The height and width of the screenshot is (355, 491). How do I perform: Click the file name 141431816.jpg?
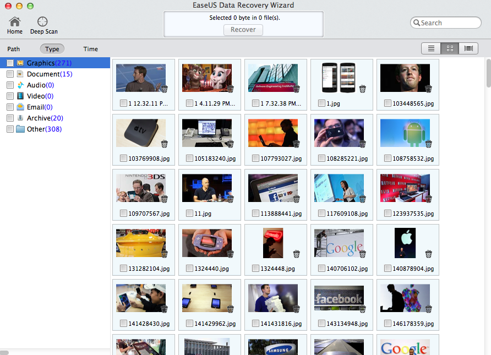(x=281, y=324)
